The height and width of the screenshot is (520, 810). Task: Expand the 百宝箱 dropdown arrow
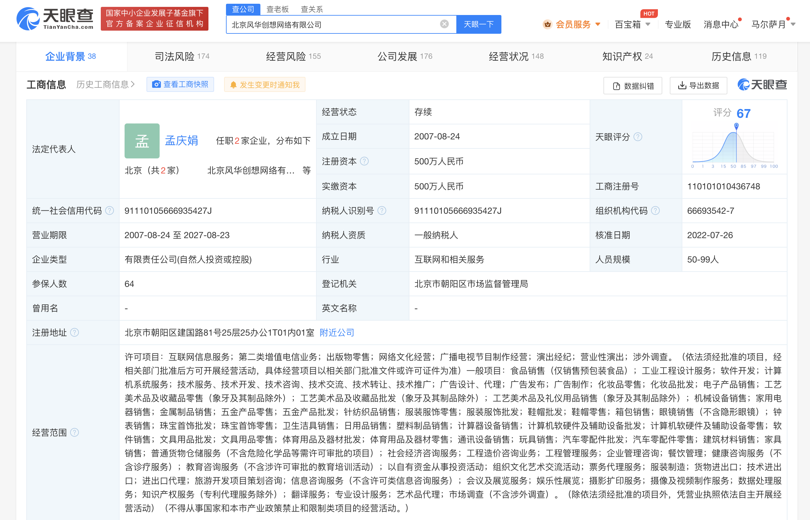coord(648,24)
